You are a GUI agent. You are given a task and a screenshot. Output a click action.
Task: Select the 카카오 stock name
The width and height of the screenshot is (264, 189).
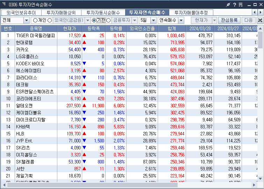(22, 49)
